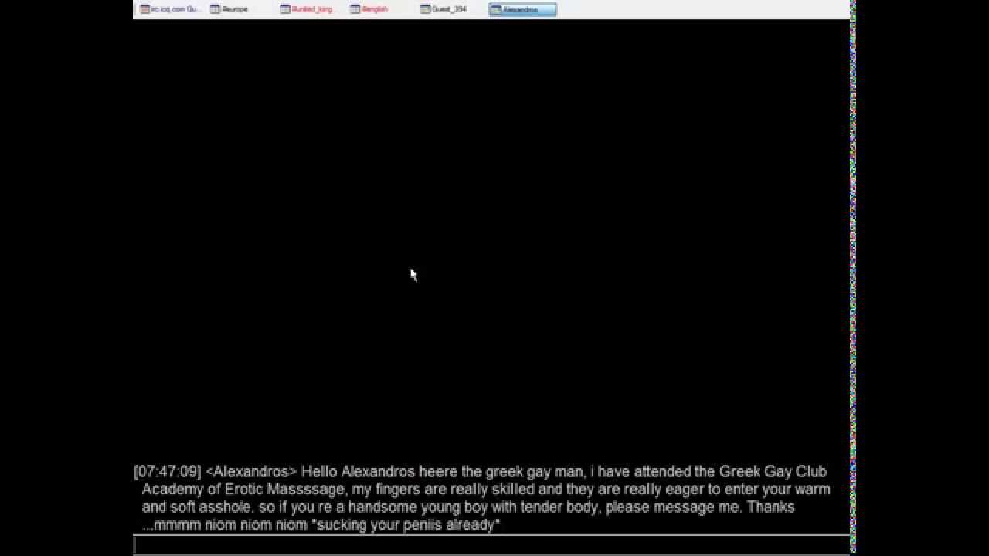
Task: Click the message input field
Action: (x=491, y=544)
